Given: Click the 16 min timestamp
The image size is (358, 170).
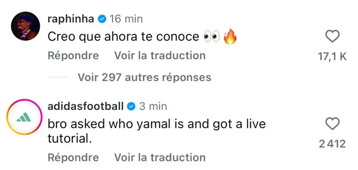Looking at the screenshot, I should 126,19.
